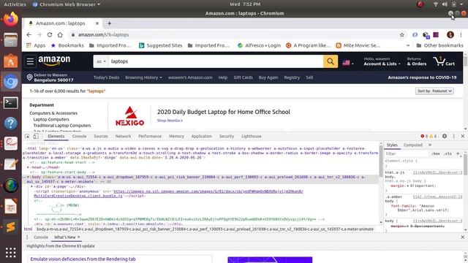This screenshot has width=468, height=263.
Task: Launch Files manager from the dock
Action: 11,39
